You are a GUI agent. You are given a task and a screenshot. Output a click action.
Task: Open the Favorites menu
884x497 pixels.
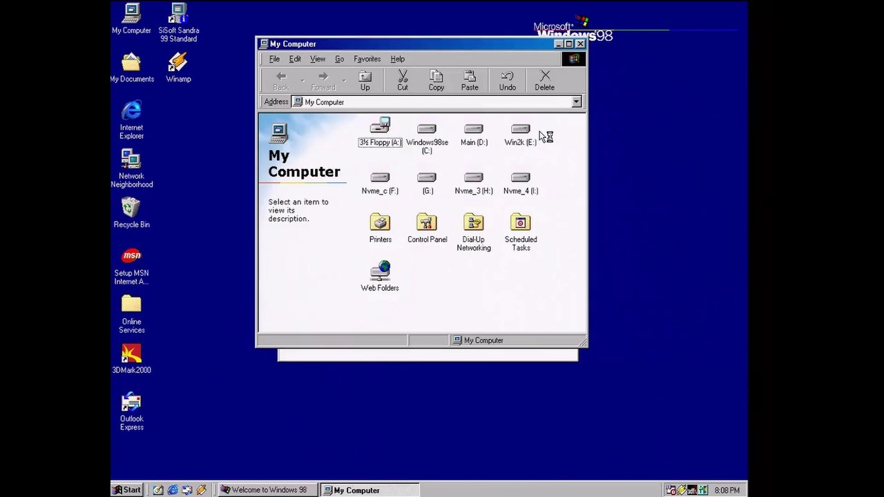(x=367, y=59)
